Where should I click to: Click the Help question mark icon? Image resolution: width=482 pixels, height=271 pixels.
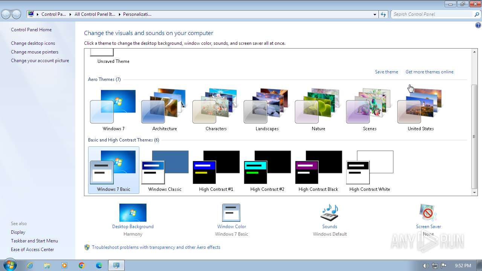point(478,26)
